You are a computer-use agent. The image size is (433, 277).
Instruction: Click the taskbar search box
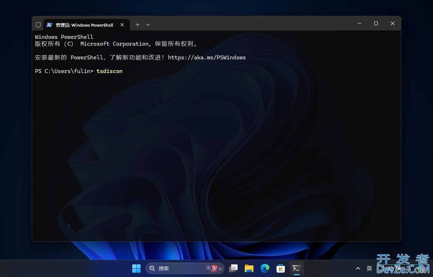point(185,268)
